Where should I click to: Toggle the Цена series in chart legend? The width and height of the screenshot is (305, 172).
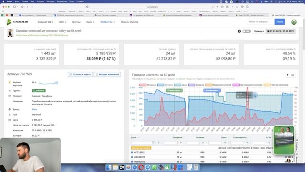click(181, 85)
